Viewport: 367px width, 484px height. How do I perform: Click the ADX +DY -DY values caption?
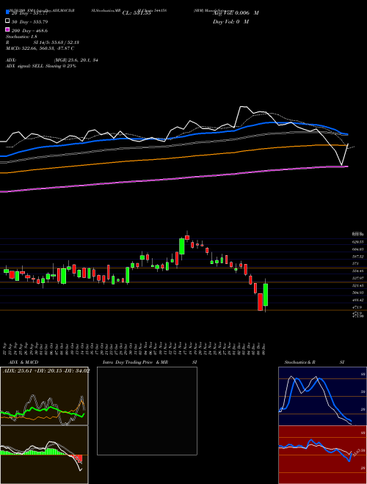point(46,370)
